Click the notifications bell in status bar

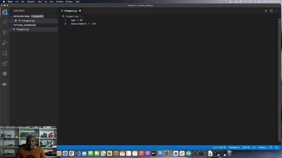point(276,147)
